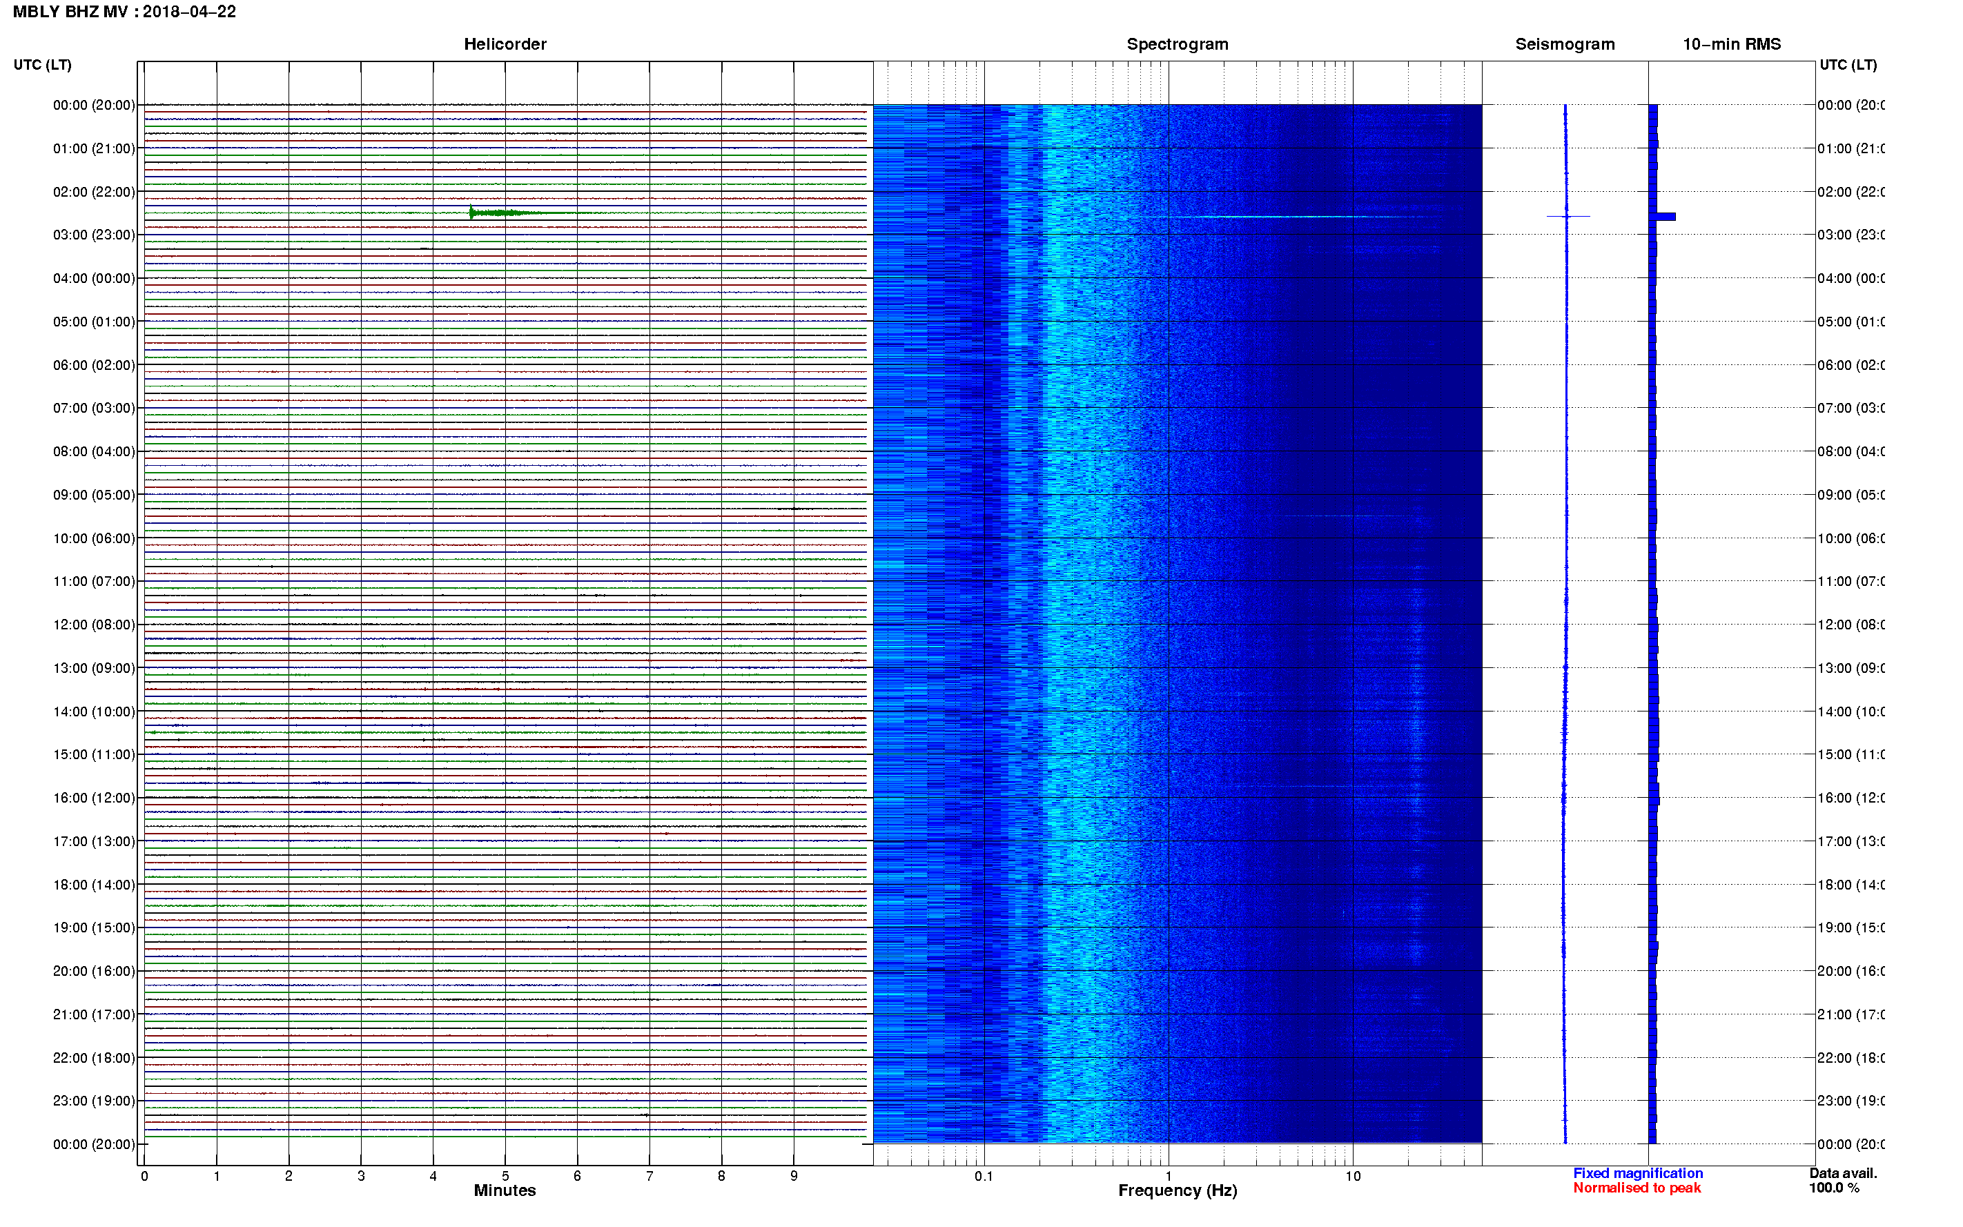Click the left axis "16:00 (12:00)" label
The width and height of the screenshot is (1963, 1227).
pyautogui.click(x=94, y=798)
